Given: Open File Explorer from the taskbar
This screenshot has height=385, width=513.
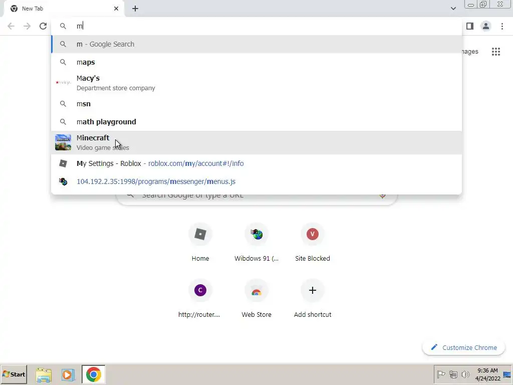Looking at the screenshot, I should [x=44, y=374].
